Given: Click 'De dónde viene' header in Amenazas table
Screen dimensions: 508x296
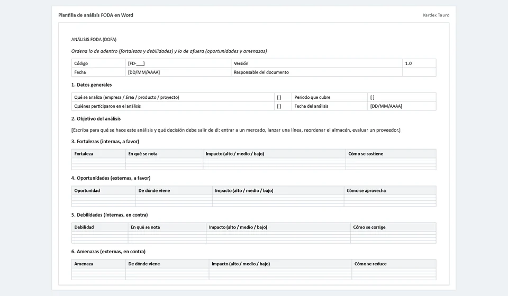Looking at the screenshot, I should click(x=167, y=264).
